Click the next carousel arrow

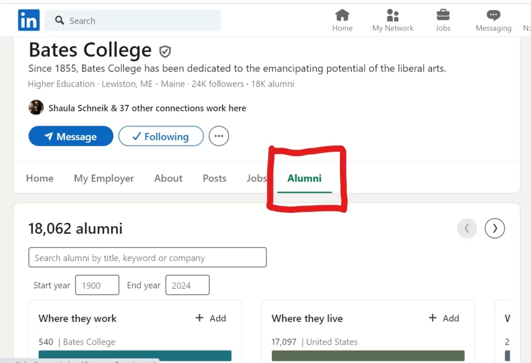(495, 228)
